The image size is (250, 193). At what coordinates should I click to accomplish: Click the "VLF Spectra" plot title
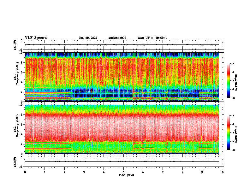(x=36, y=38)
